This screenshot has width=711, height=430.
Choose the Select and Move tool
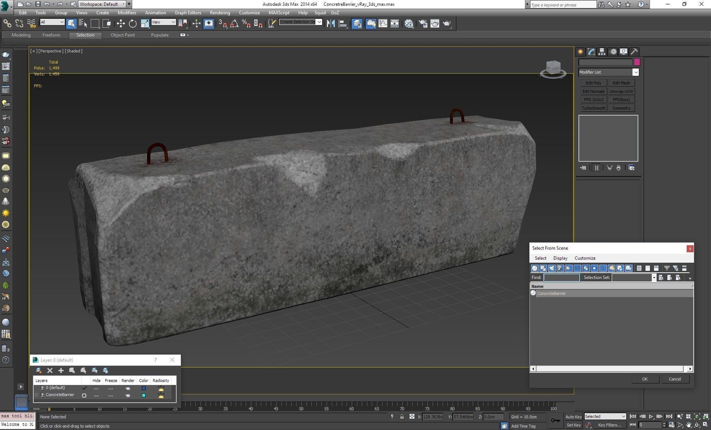click(121, 23)
